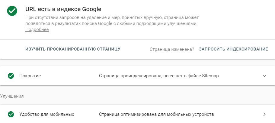Select the Удобство для мобильных label
The image size is (275, 123).
click(x=47, y=114)
